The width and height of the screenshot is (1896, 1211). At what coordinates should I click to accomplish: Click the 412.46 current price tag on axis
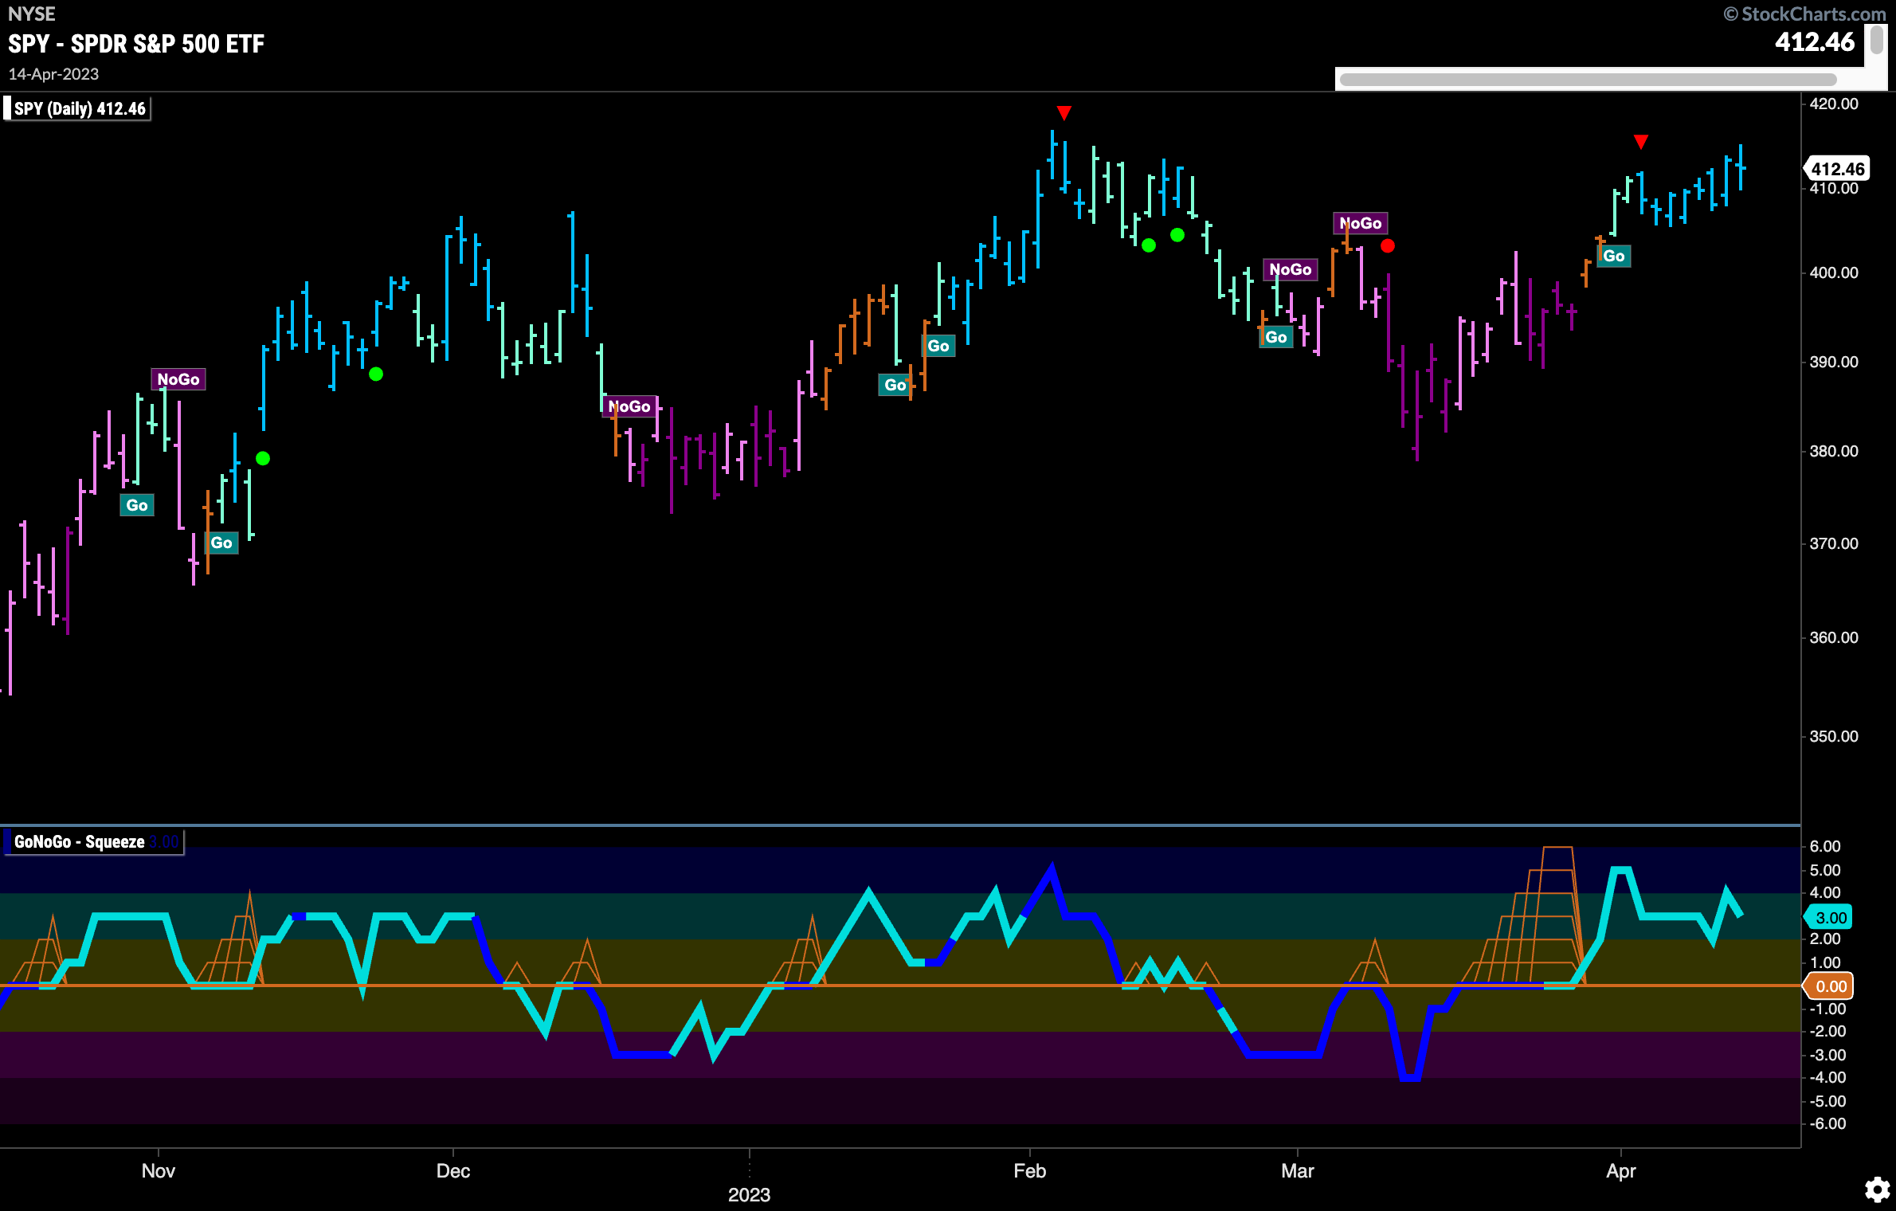coord(1837,169)
